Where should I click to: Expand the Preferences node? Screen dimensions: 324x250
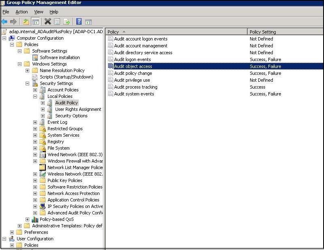(12, 232)
